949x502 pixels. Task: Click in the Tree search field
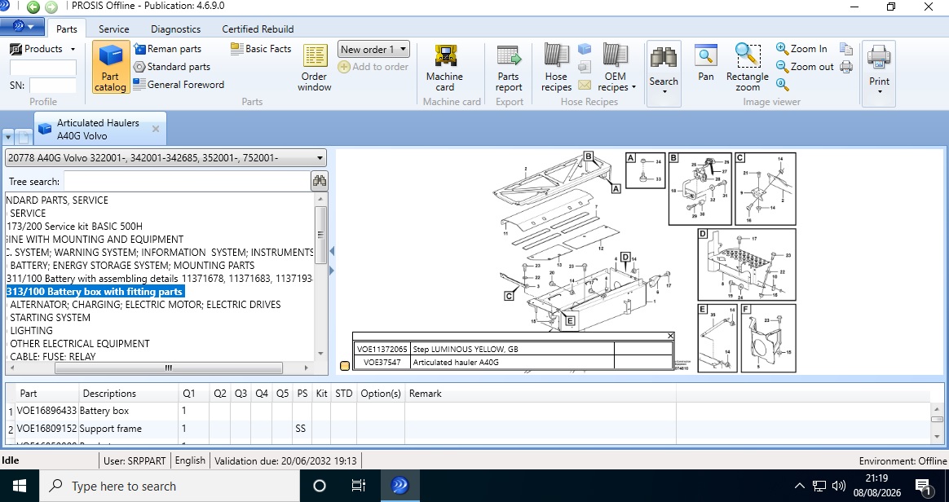click(187, 181)
